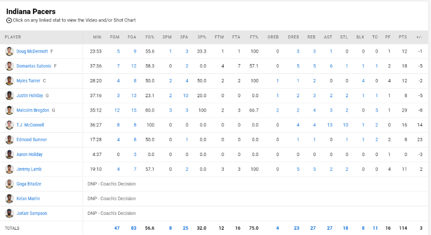Open Goga Bitadze's player link
Viewport: 431px width, 235px height.
click(29, 184)
